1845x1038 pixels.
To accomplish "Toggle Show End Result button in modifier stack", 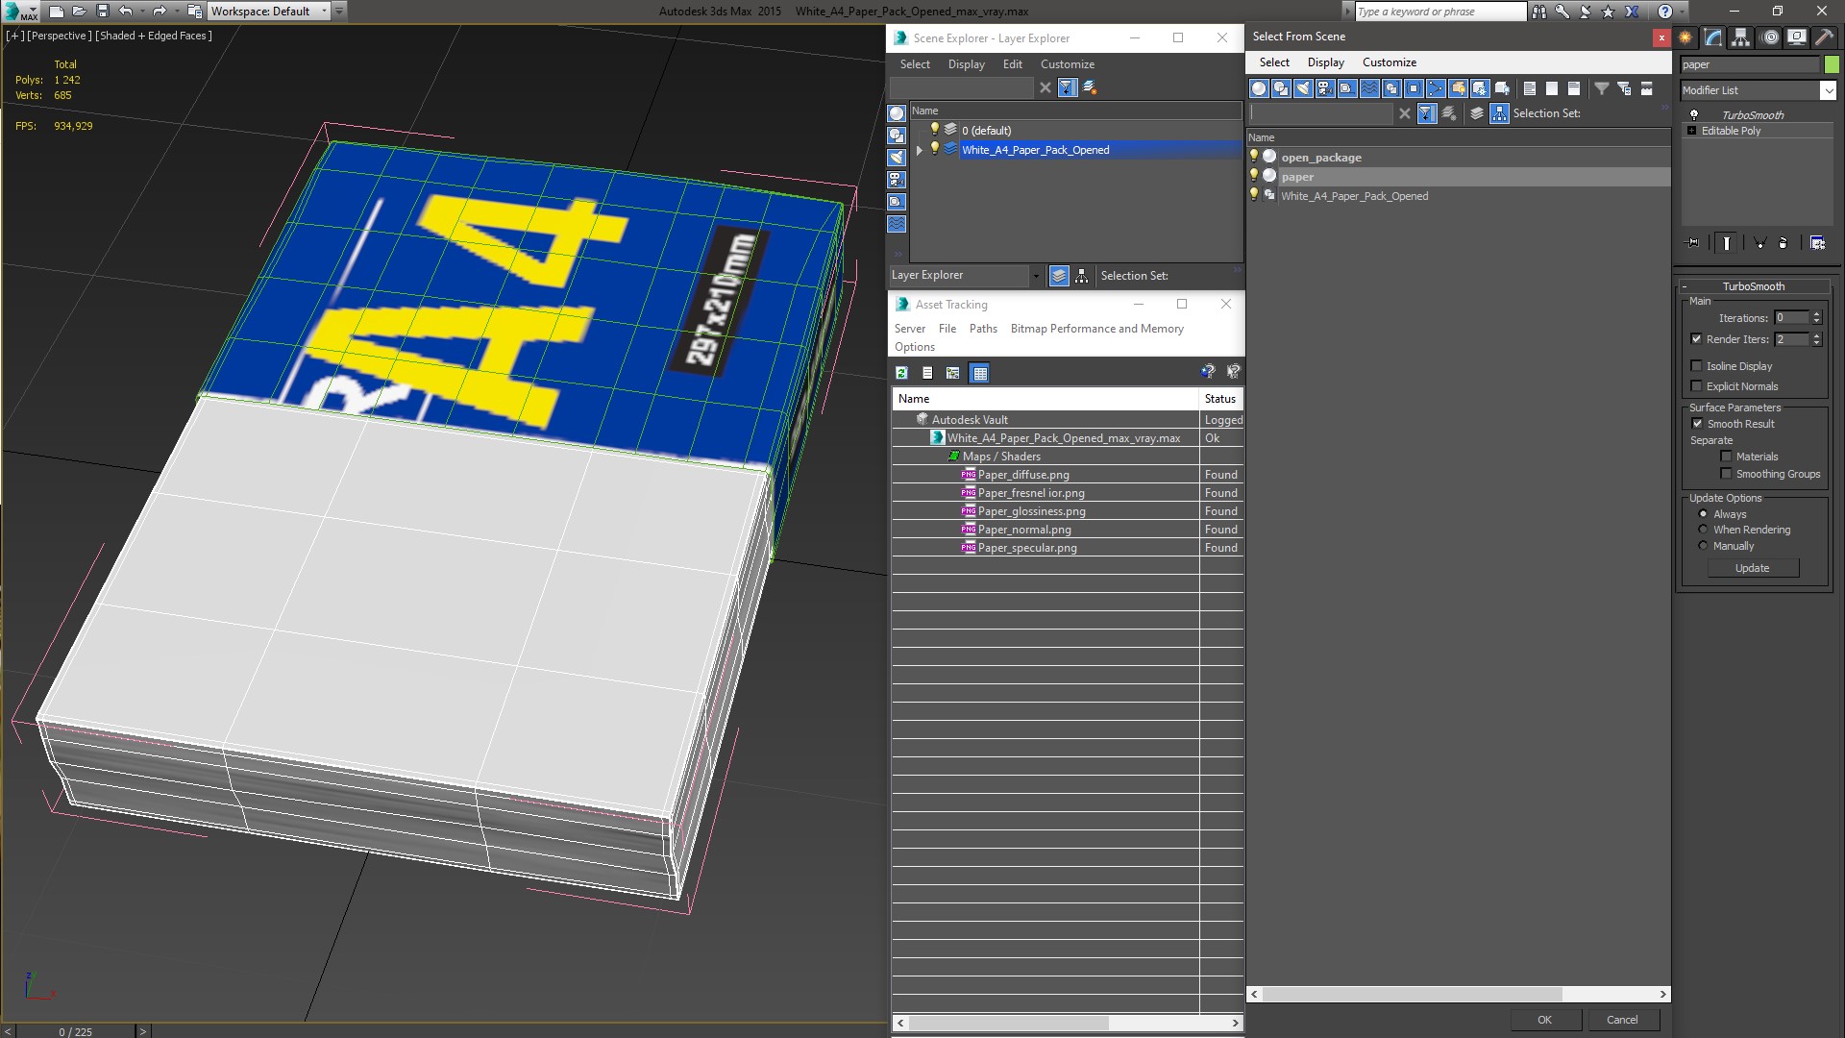I will (1727, 243).
